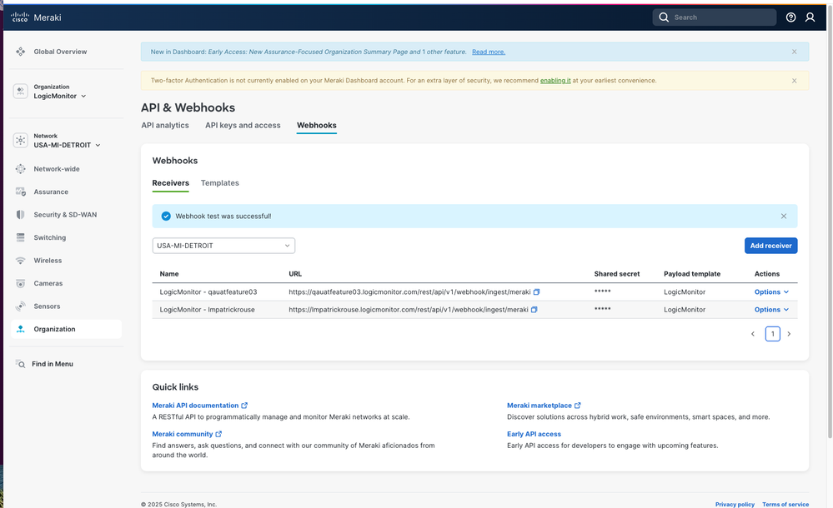
Task: Select page 1 in pagination
Action: tap(772, 334)
